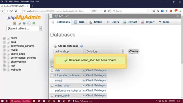Open the Export tab
This screenshot has width=183, height=103.
[130, 22]
